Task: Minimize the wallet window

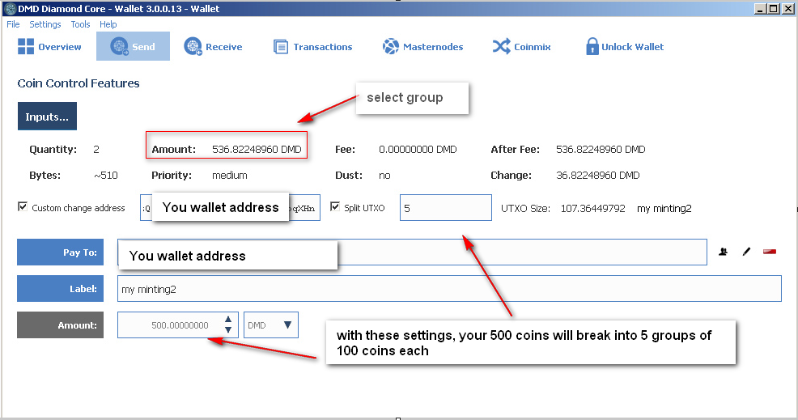Action: (x=760, y=9)
